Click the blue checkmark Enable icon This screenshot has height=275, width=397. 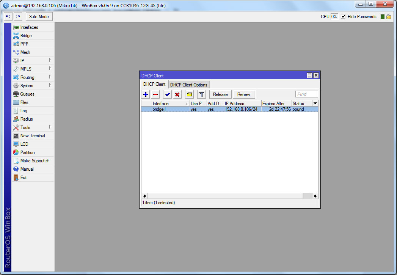pyautogui.click(x=167, y=94)
